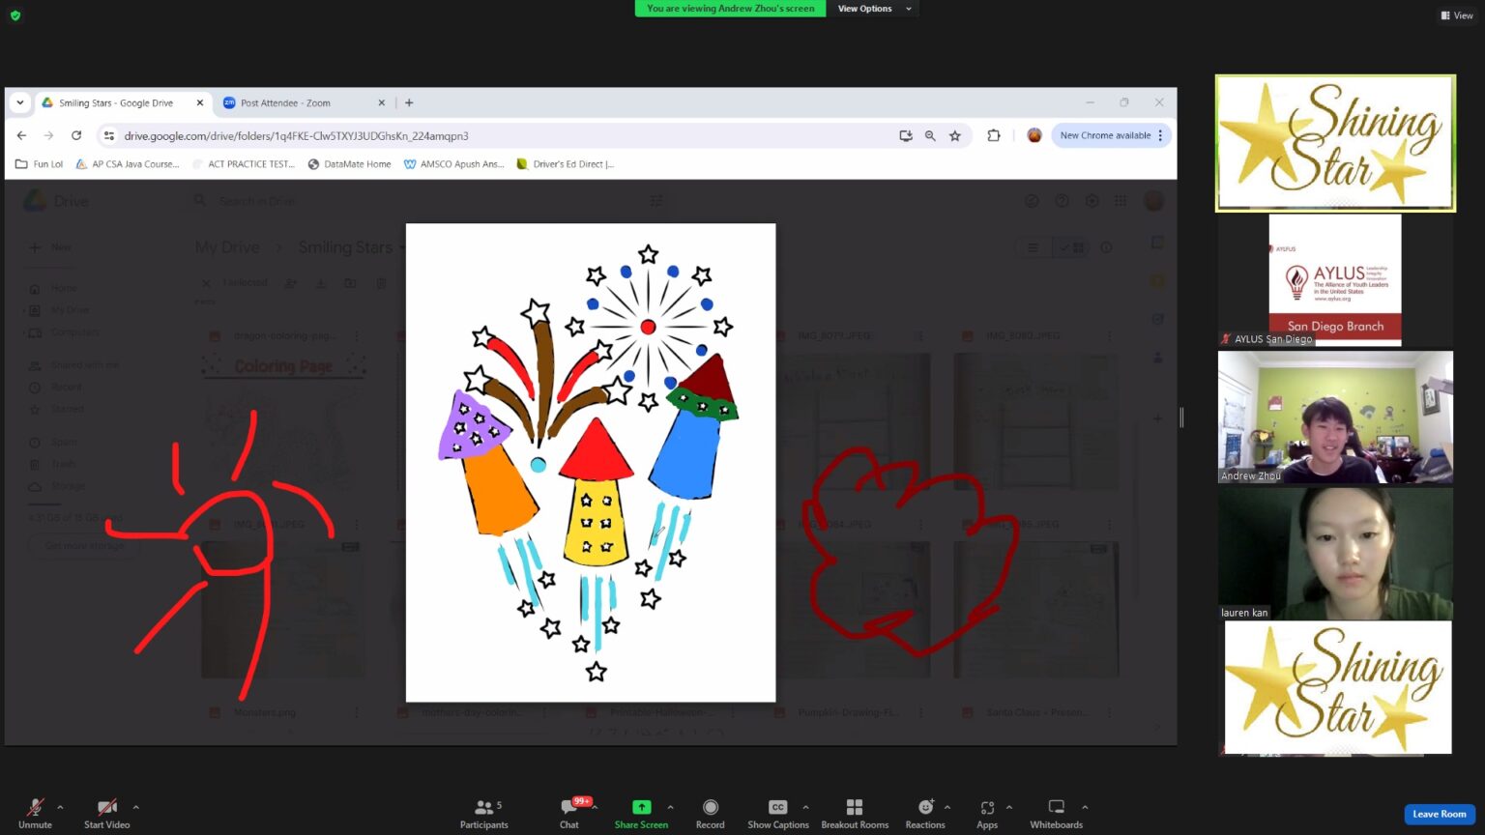Open the Chat panel
Image resolution: width=1485 pixels, height=835 pixels.
(569, 813)
